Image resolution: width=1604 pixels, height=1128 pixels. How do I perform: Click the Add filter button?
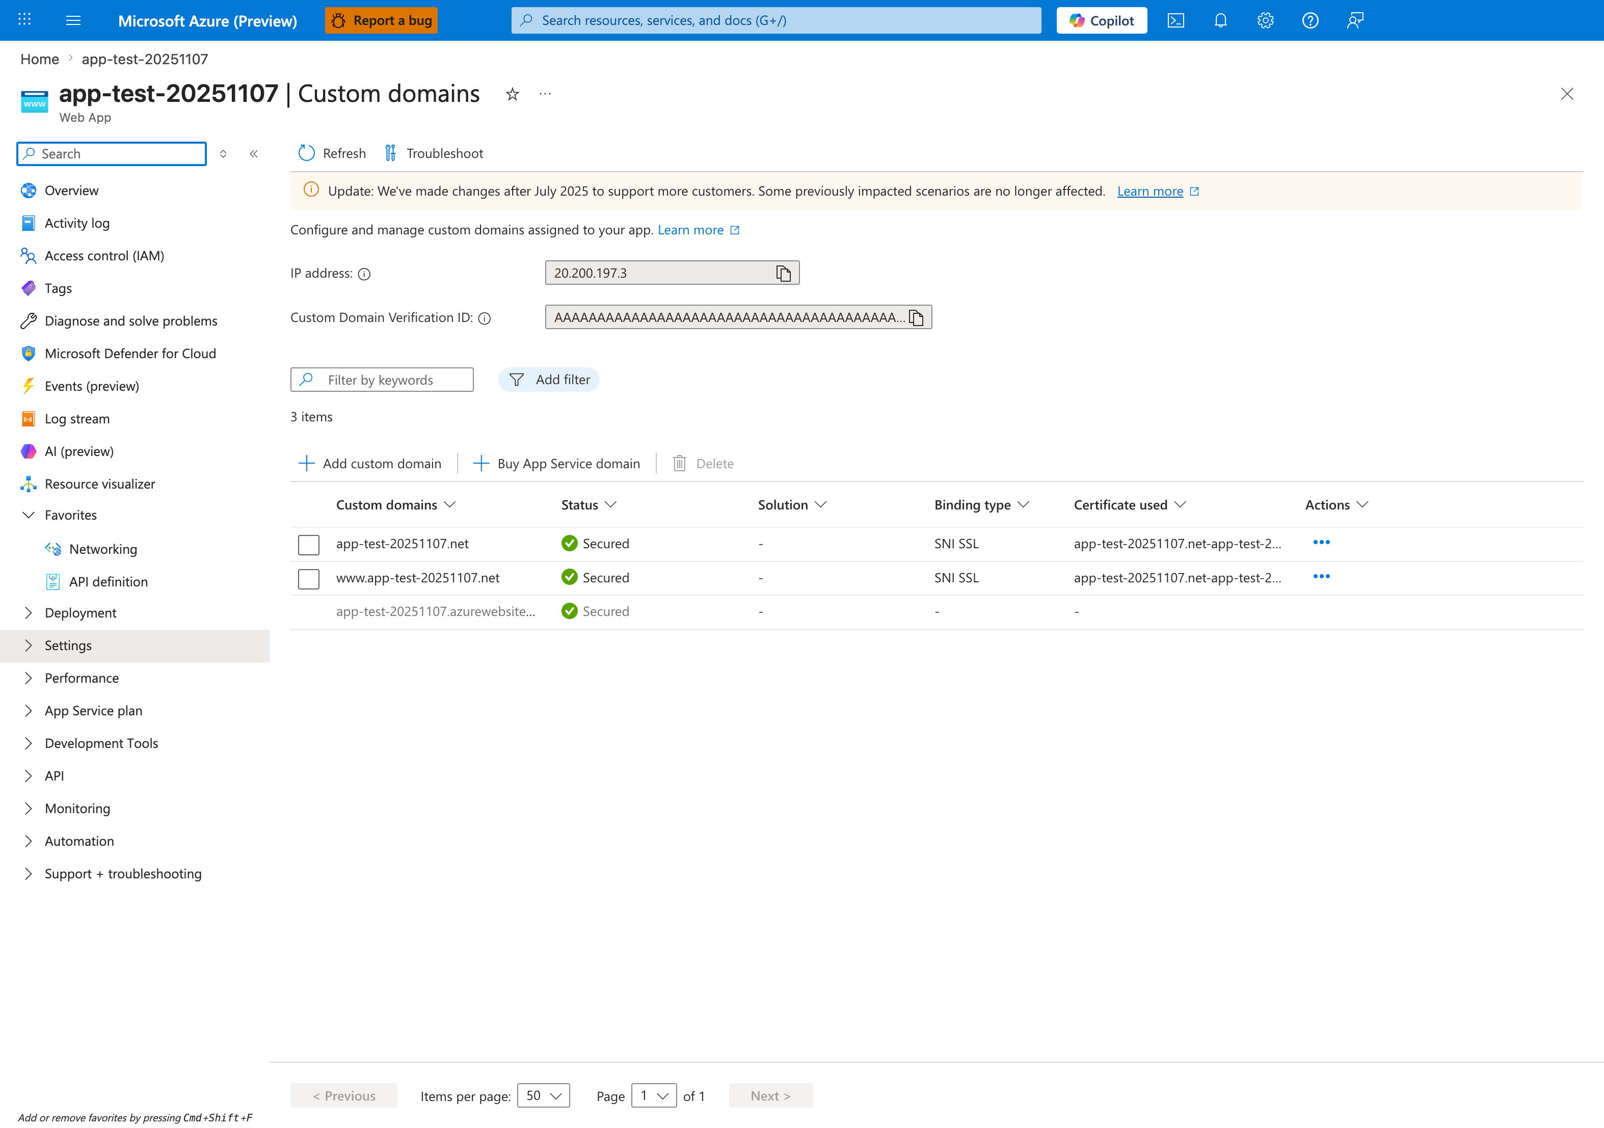549,380
